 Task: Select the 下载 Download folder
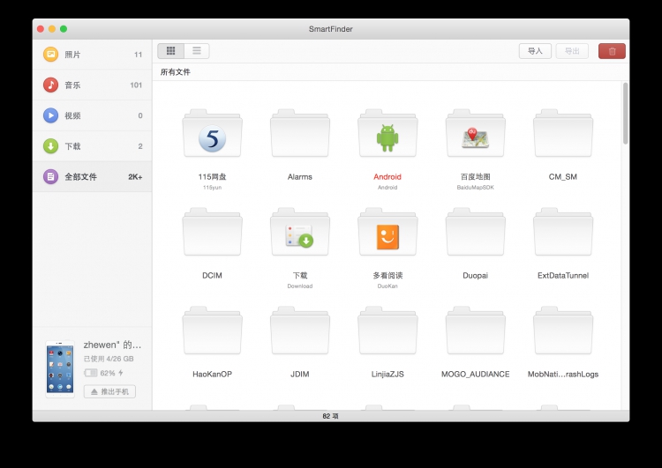coord(300,232)
